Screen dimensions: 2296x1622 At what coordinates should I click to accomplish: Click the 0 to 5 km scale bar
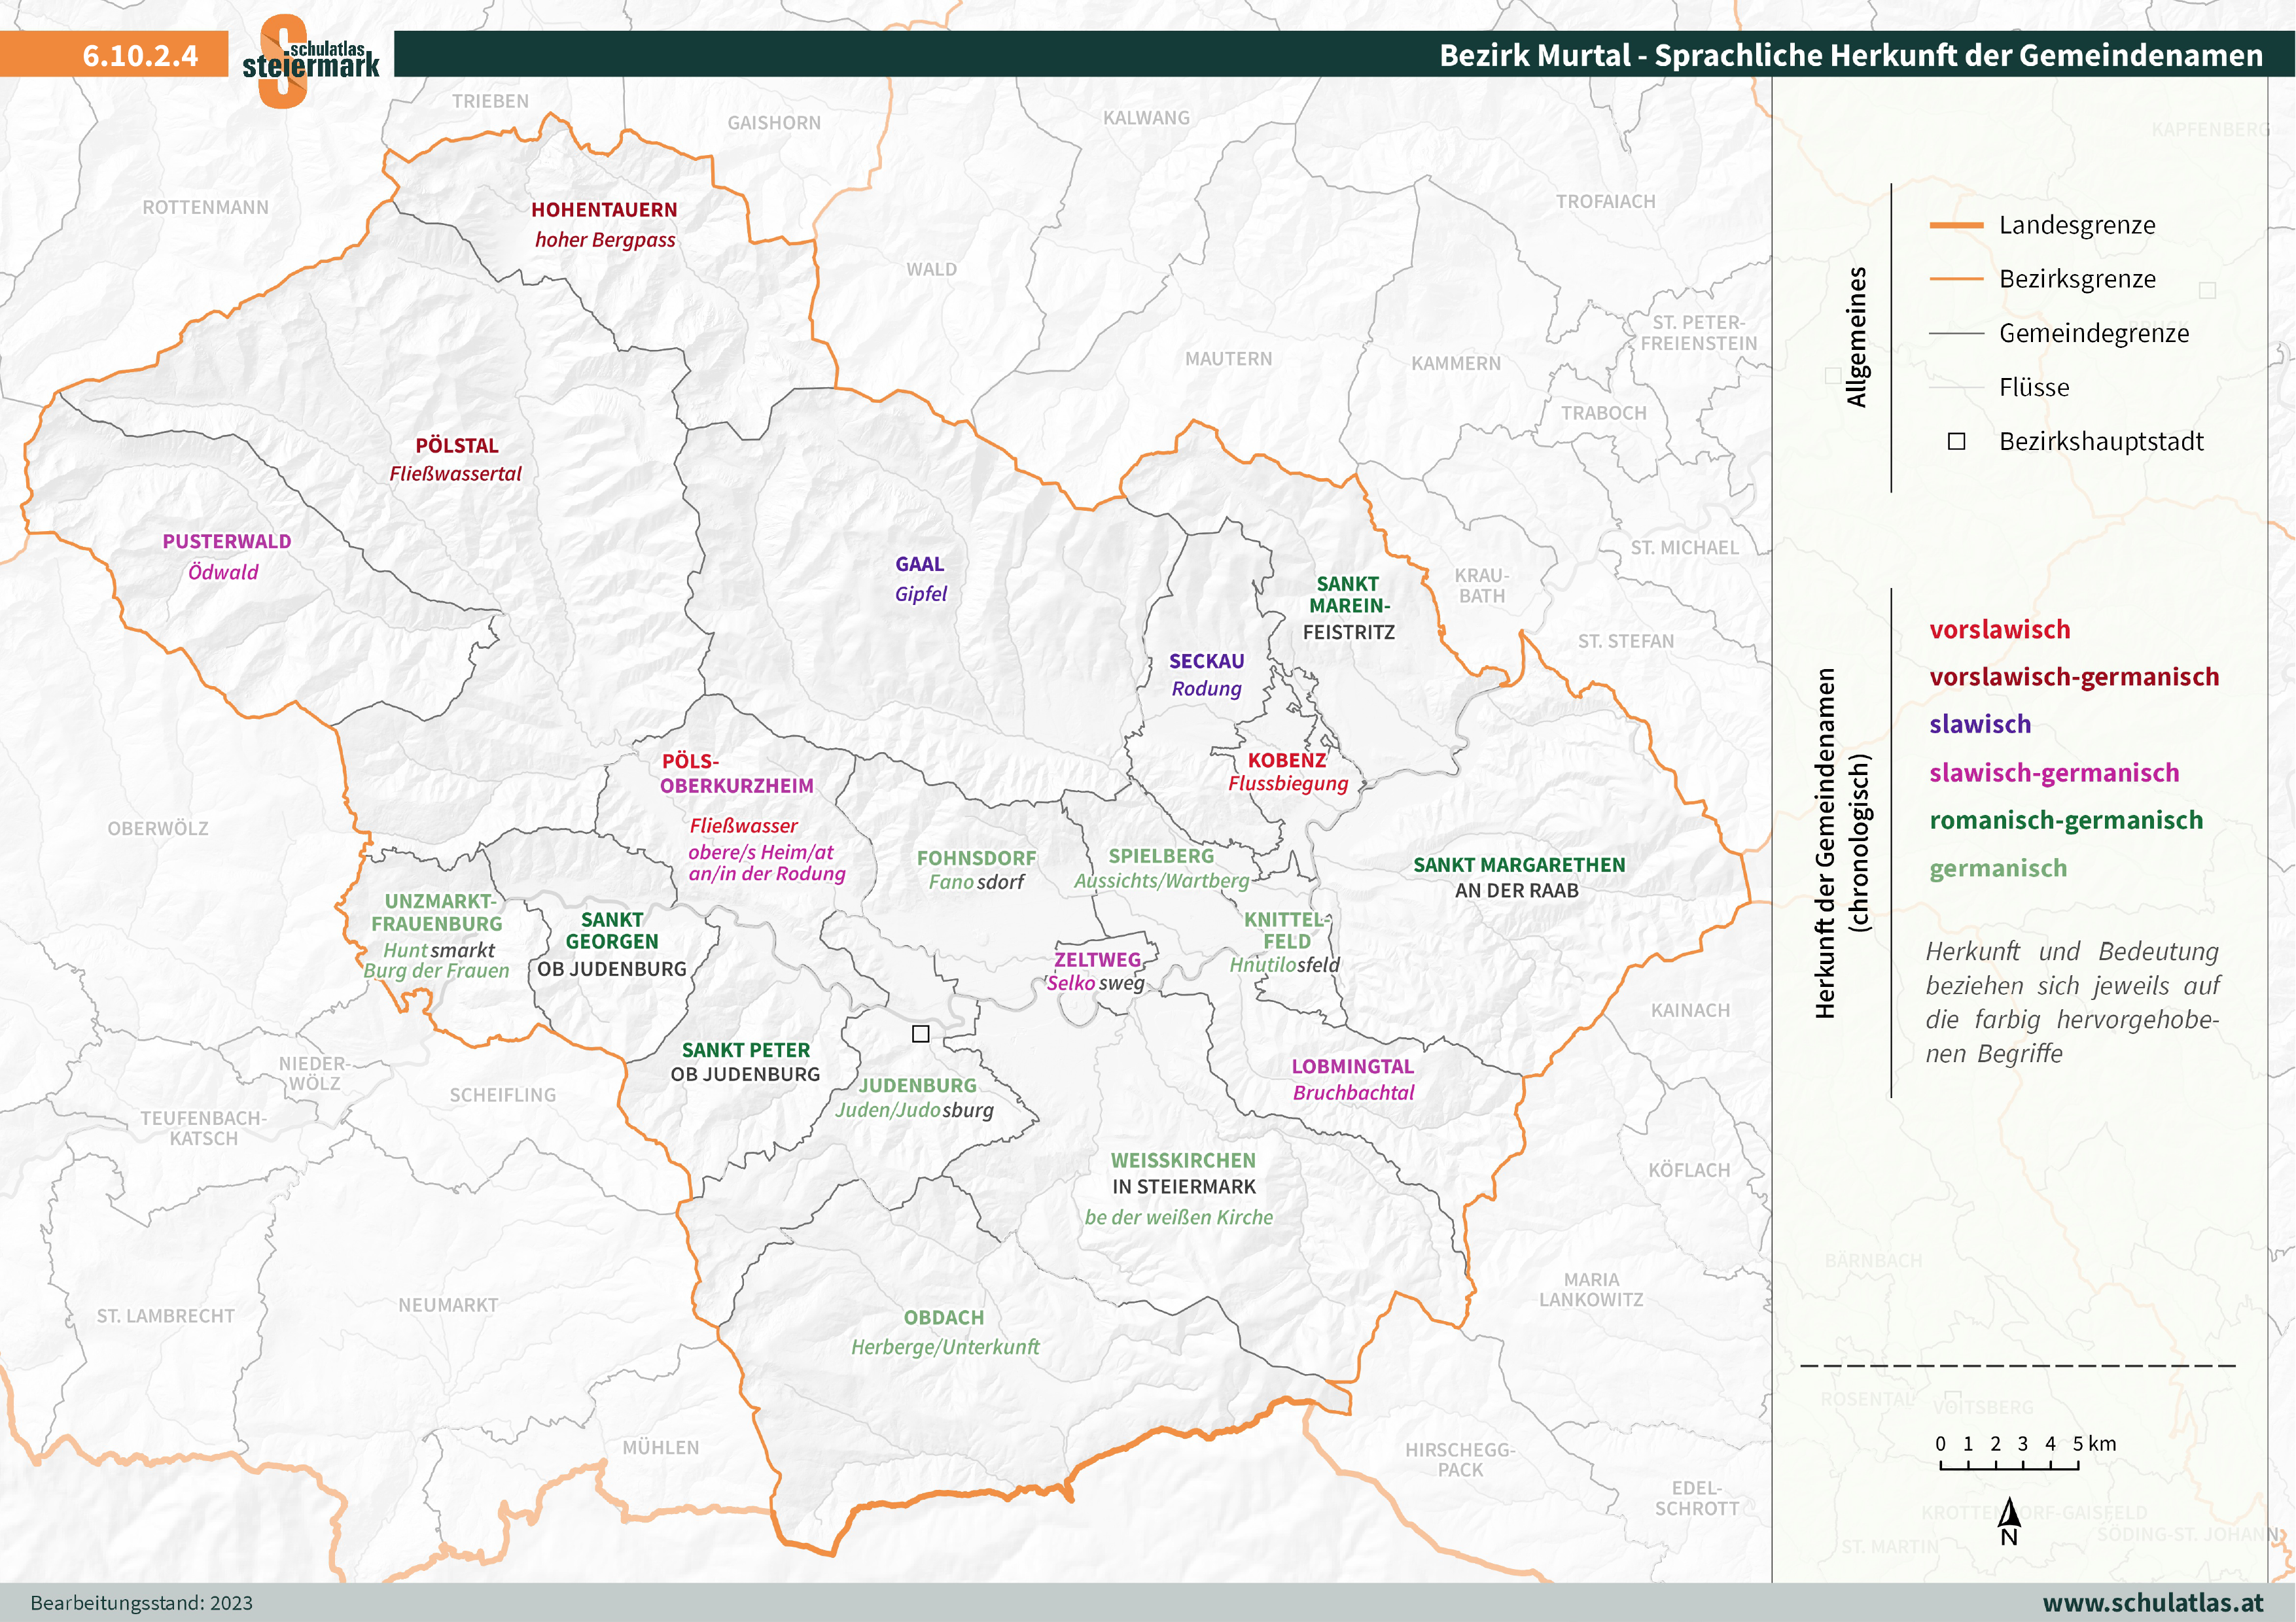coord(2009,1466)
